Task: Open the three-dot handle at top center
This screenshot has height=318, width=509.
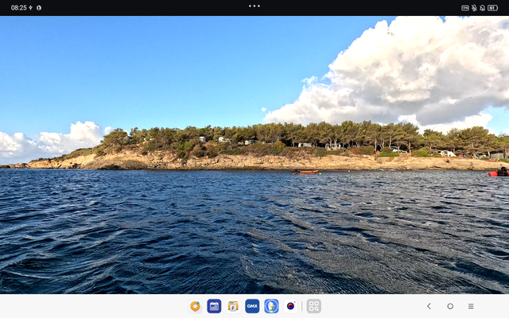Action: tap(254, 6)
